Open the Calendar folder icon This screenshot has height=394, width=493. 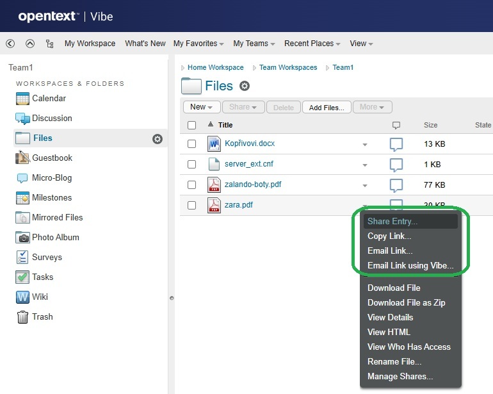point(22,99)
